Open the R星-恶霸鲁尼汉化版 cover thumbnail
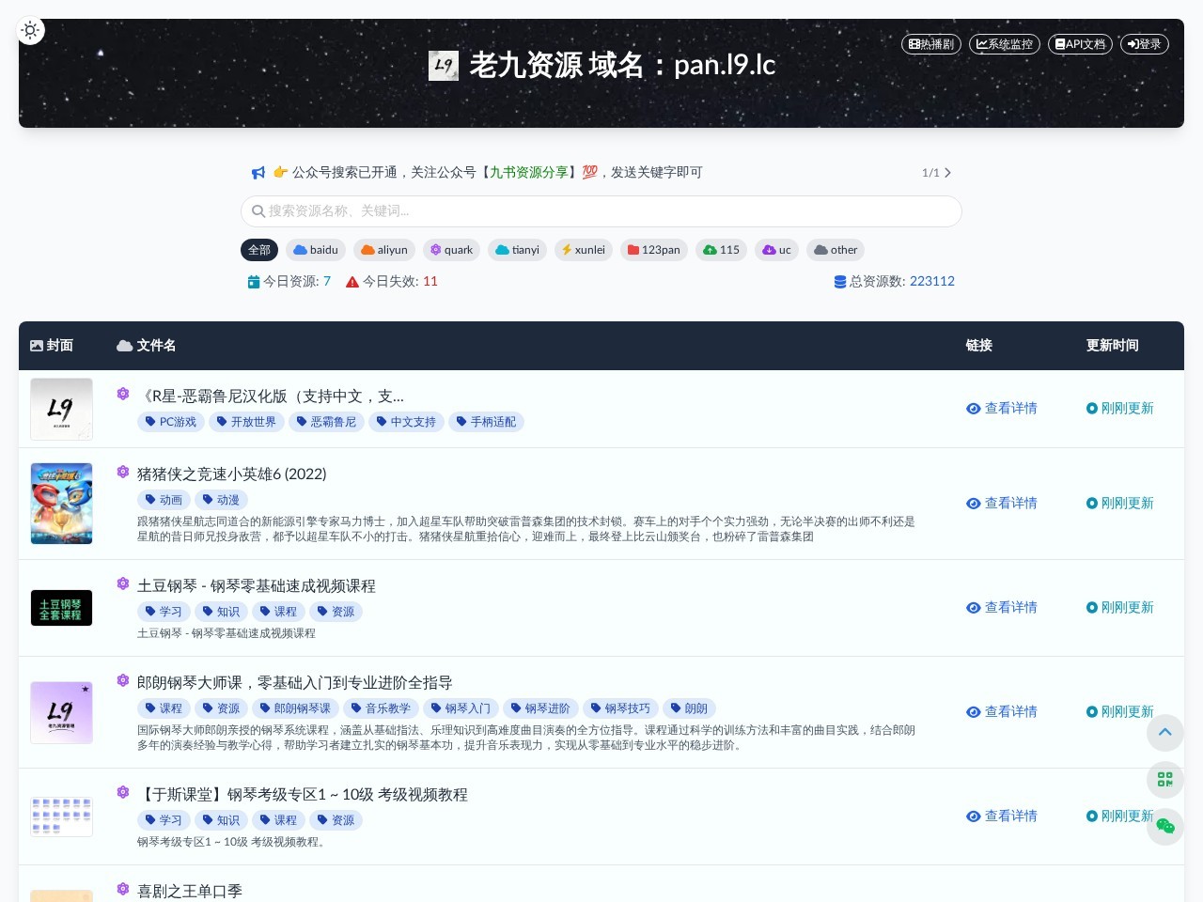Screen dimensions: 1203x902 61,409
